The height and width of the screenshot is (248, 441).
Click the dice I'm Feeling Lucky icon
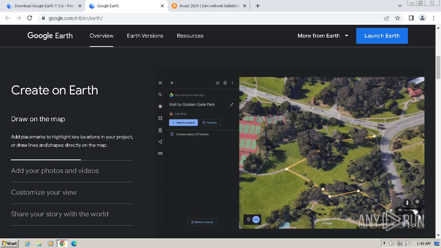(x=160, y=118)
